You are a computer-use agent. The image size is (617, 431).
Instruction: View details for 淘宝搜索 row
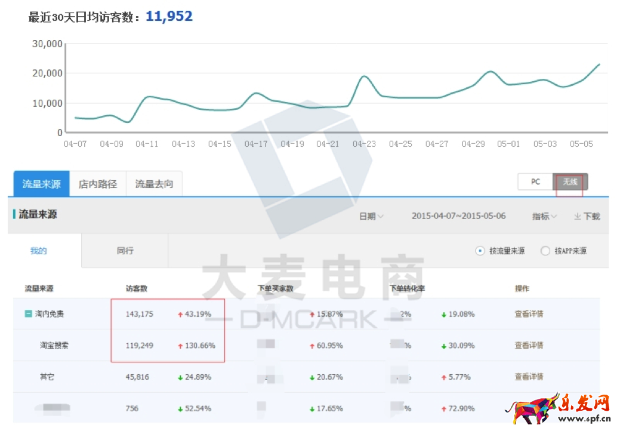click(x=529, y=346)
